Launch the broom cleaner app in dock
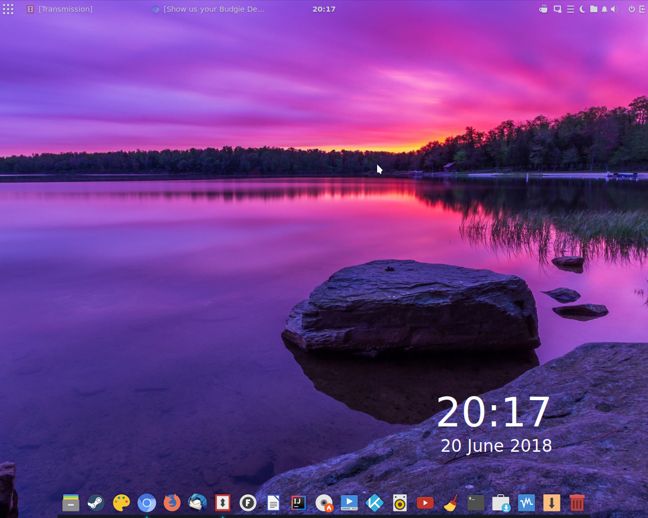Image resolution: width=648 pixels, height=518 pixels. click(x=451, y=503)
